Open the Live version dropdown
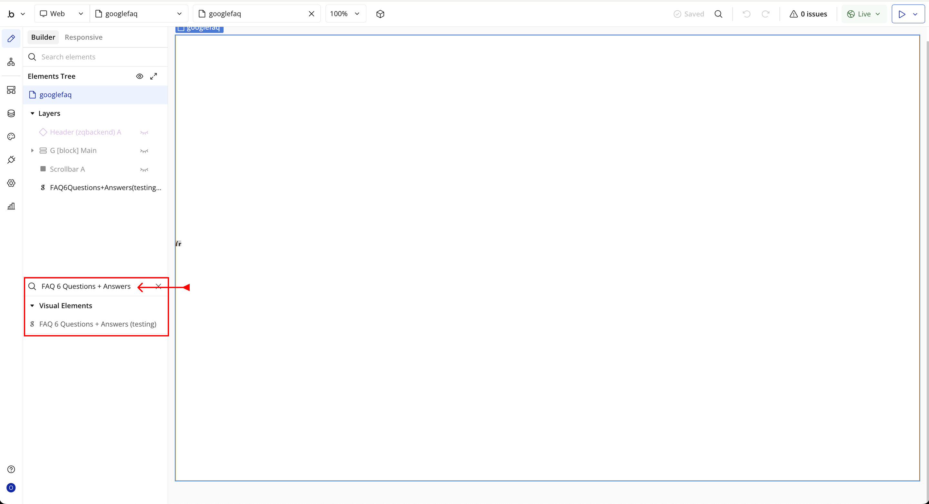The width and height of the screenshot is (929, 504). 864,14
